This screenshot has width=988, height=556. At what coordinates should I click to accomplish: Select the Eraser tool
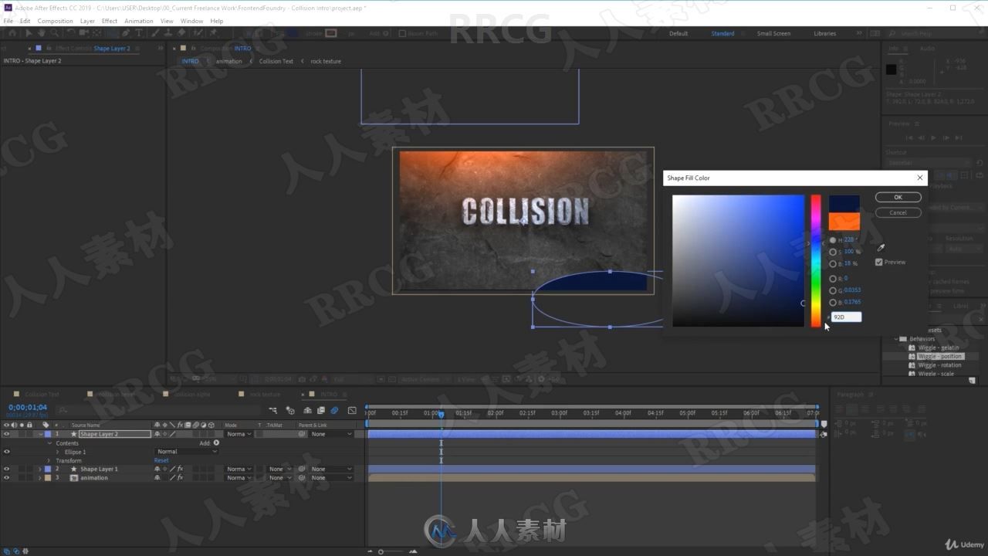181,33
